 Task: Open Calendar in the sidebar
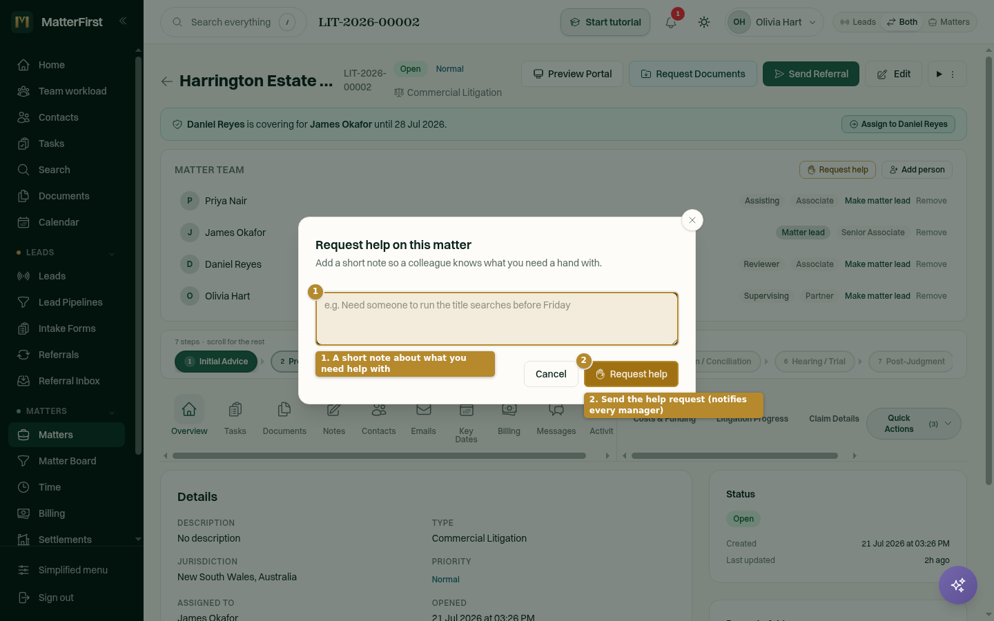(x=67, y=222)
